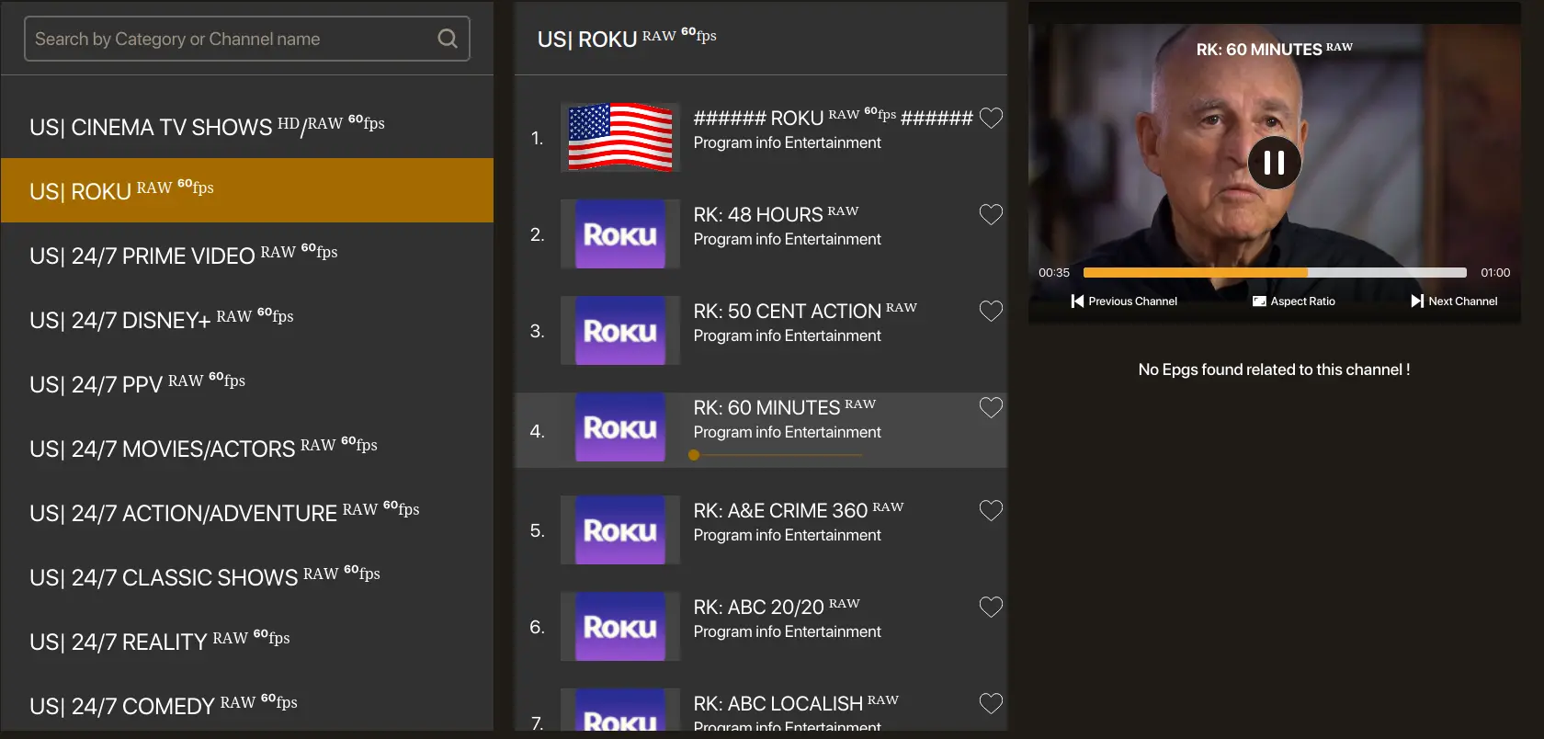Open US| 24/7 PRIME VIDEO category
Image resolution: width=1544 pixels, height=739 pixels.
[246, 255]
